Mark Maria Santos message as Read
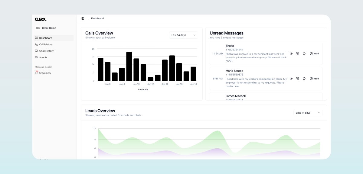Viewport: 363px width, 174px height. tap(314, 79)
